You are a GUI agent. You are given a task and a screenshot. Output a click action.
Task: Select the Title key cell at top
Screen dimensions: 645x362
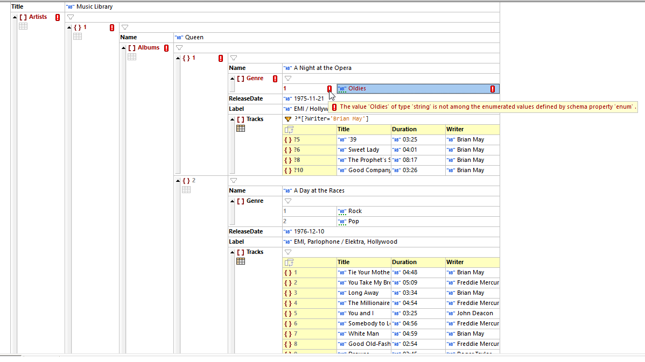[x=38, y=6]
